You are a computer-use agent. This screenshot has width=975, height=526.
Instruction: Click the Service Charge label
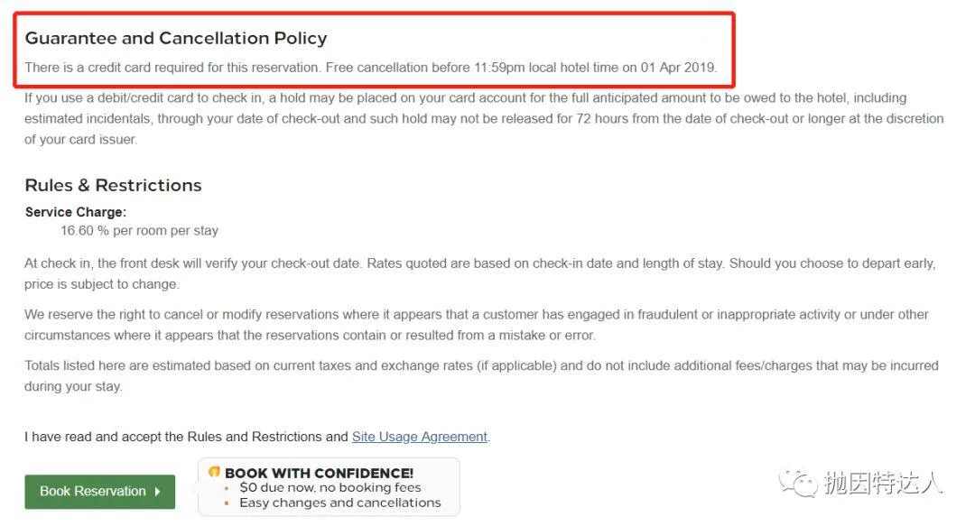click(x=75, y=212)
